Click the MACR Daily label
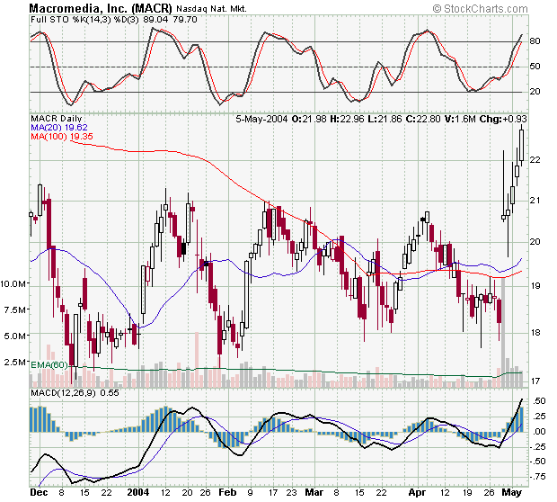 click(x=56, y=119)
